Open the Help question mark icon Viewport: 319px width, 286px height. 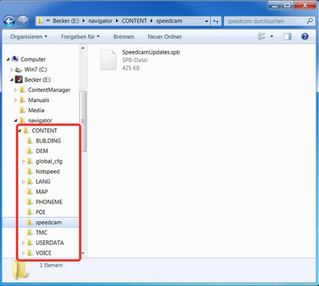coord(305,37)
